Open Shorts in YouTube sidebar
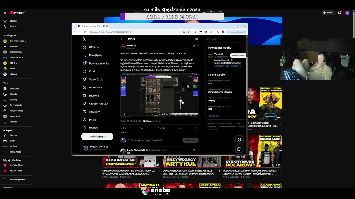 click(x=13, y=27)
